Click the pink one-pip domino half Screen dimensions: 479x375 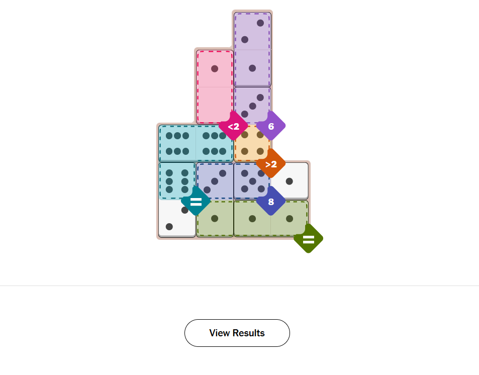[x=215, y=68]
